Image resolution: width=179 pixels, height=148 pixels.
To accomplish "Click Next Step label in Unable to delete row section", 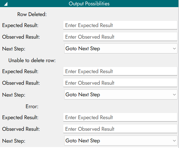I will coord(14,95).
